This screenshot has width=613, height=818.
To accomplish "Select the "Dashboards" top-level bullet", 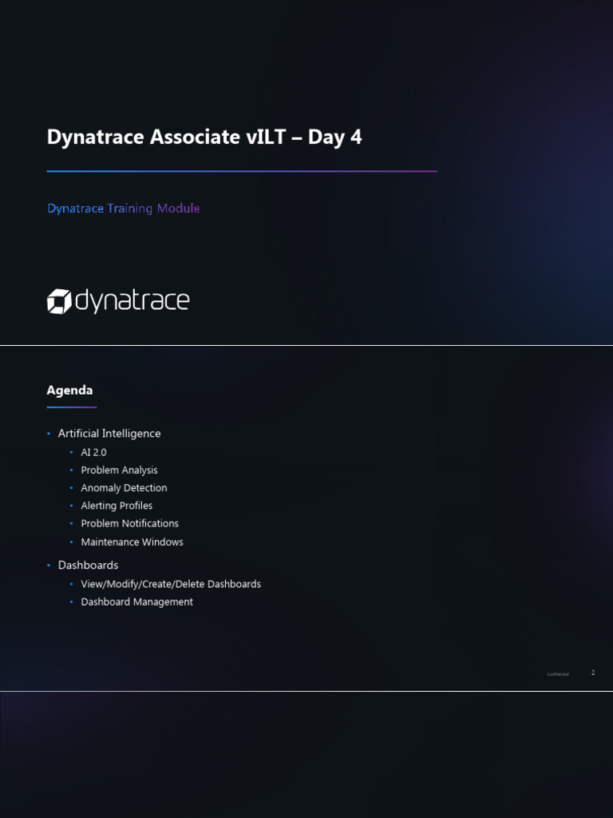I will pos(88,565).
